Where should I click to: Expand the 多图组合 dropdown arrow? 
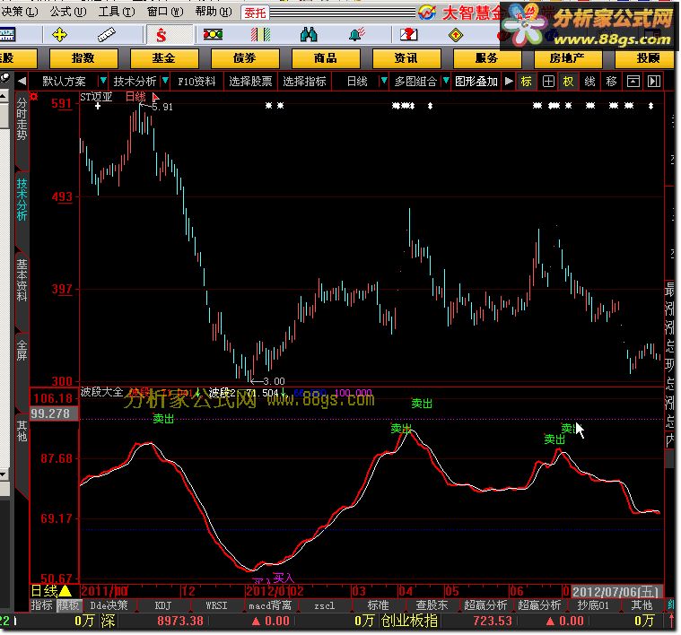(x=446, y=81)
